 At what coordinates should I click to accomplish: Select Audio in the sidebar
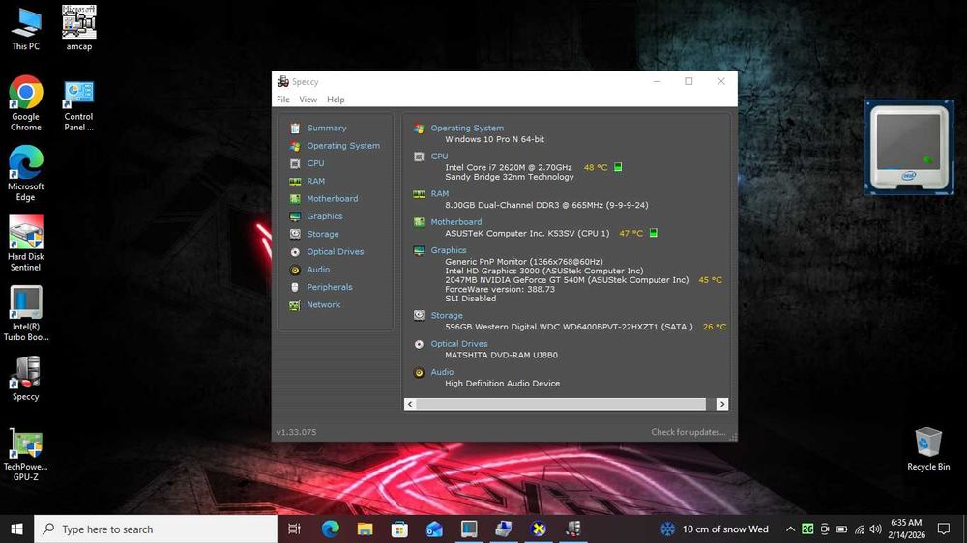317,270
